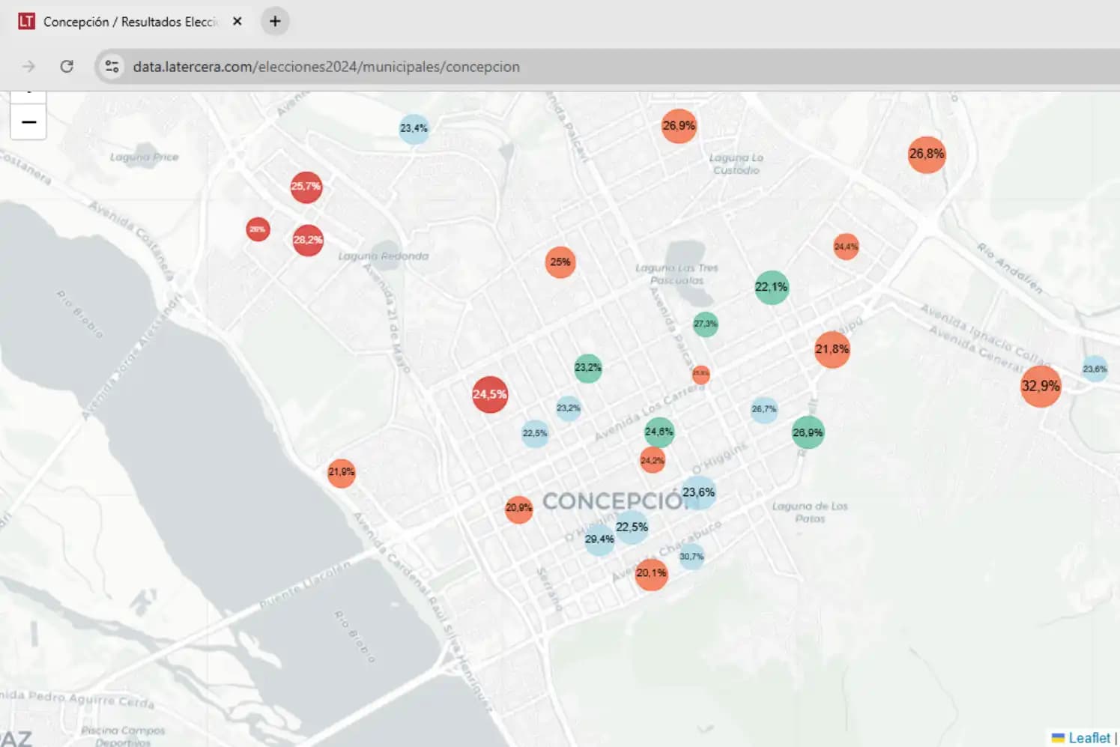Select the orange 26,8% marker
The height and width of the screenshot is (747, 1120).
coord(927,154)
